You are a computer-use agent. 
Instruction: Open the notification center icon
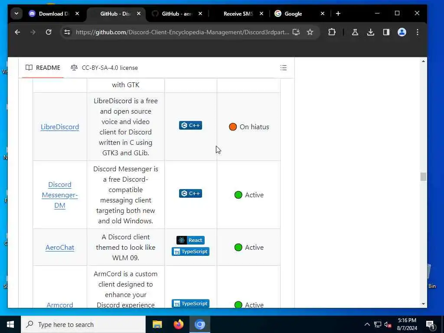point(430,324)
